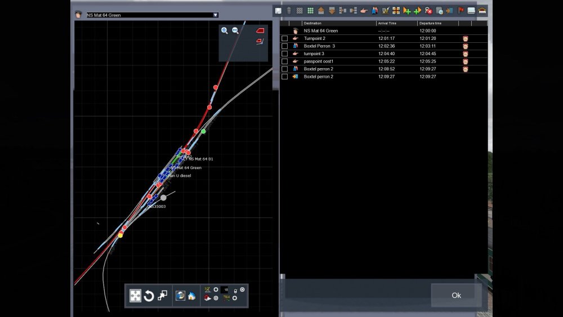The image size is (563, 317).
Task: Click the green signal dot on the map
Action: click(x=203, y=131)
